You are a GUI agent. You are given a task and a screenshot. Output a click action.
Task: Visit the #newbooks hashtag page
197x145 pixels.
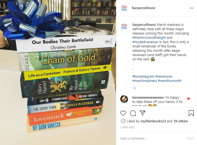point(164,76)
